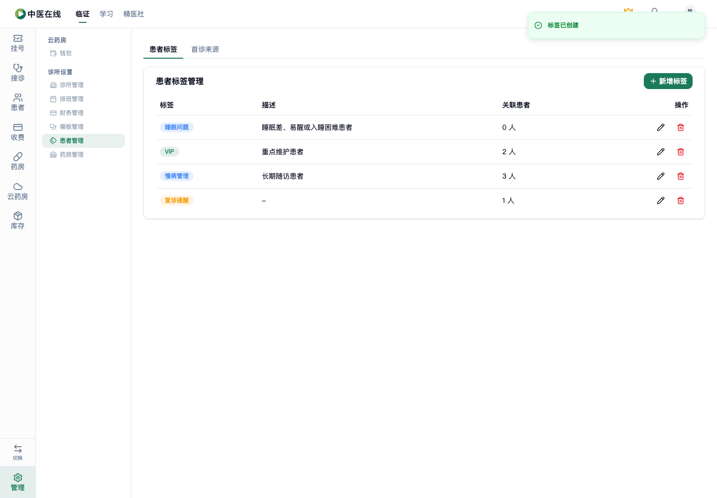Click the 描述 column header
This screenshot has height=498, width=717.
tap(269, 105)
